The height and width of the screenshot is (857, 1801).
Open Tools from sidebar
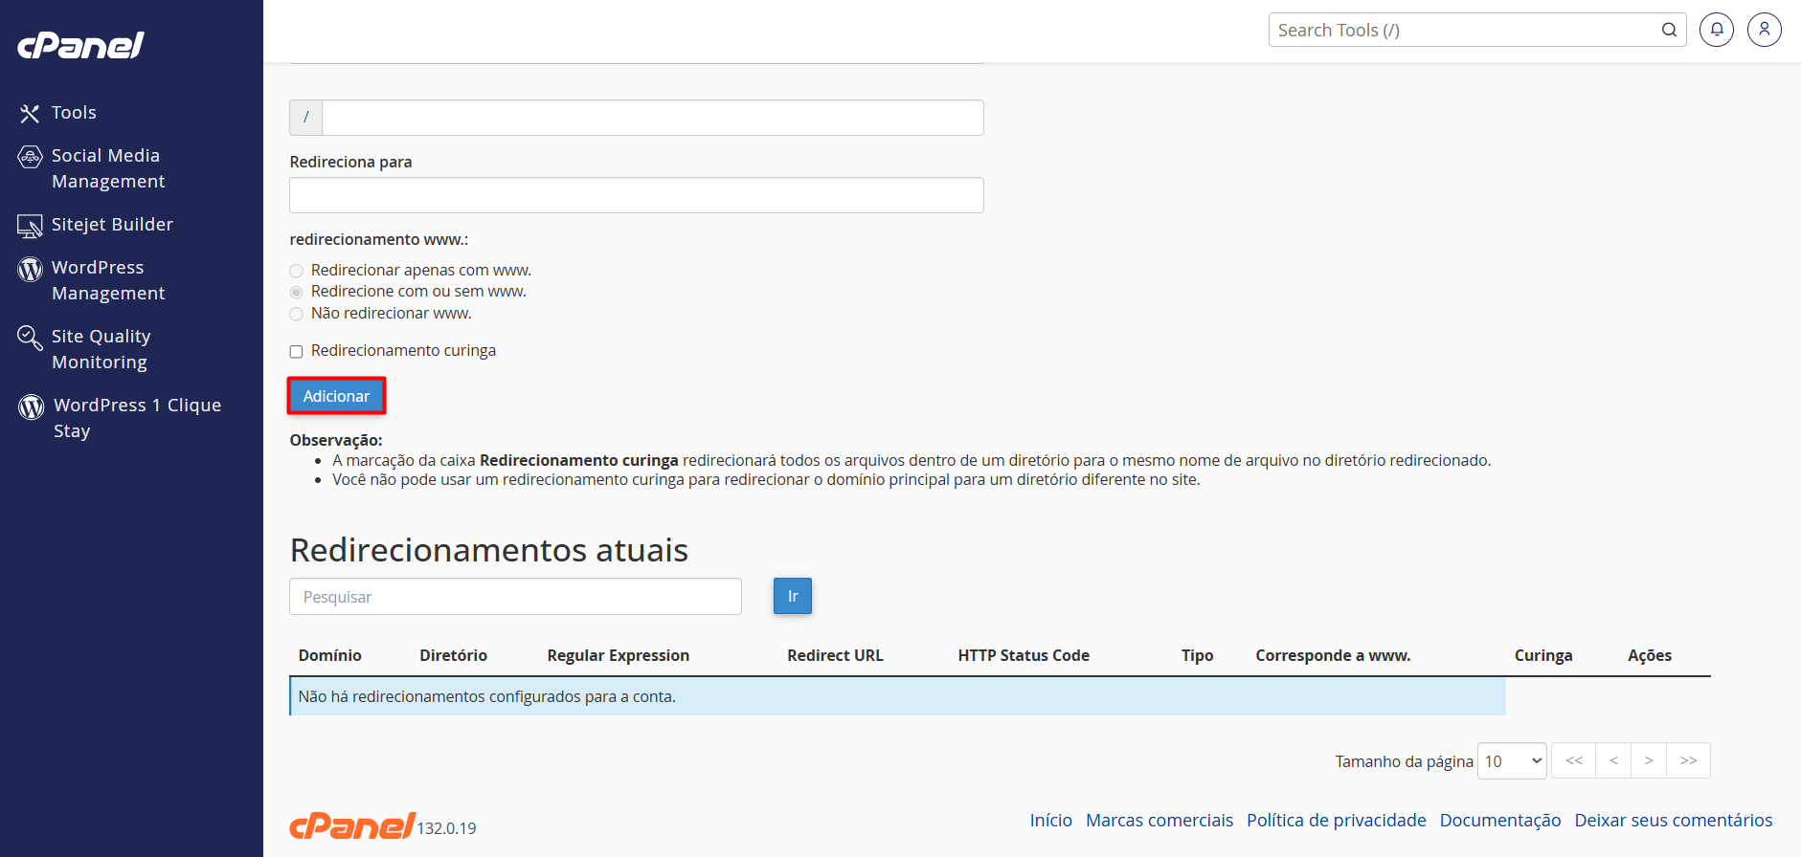point(74,113)
